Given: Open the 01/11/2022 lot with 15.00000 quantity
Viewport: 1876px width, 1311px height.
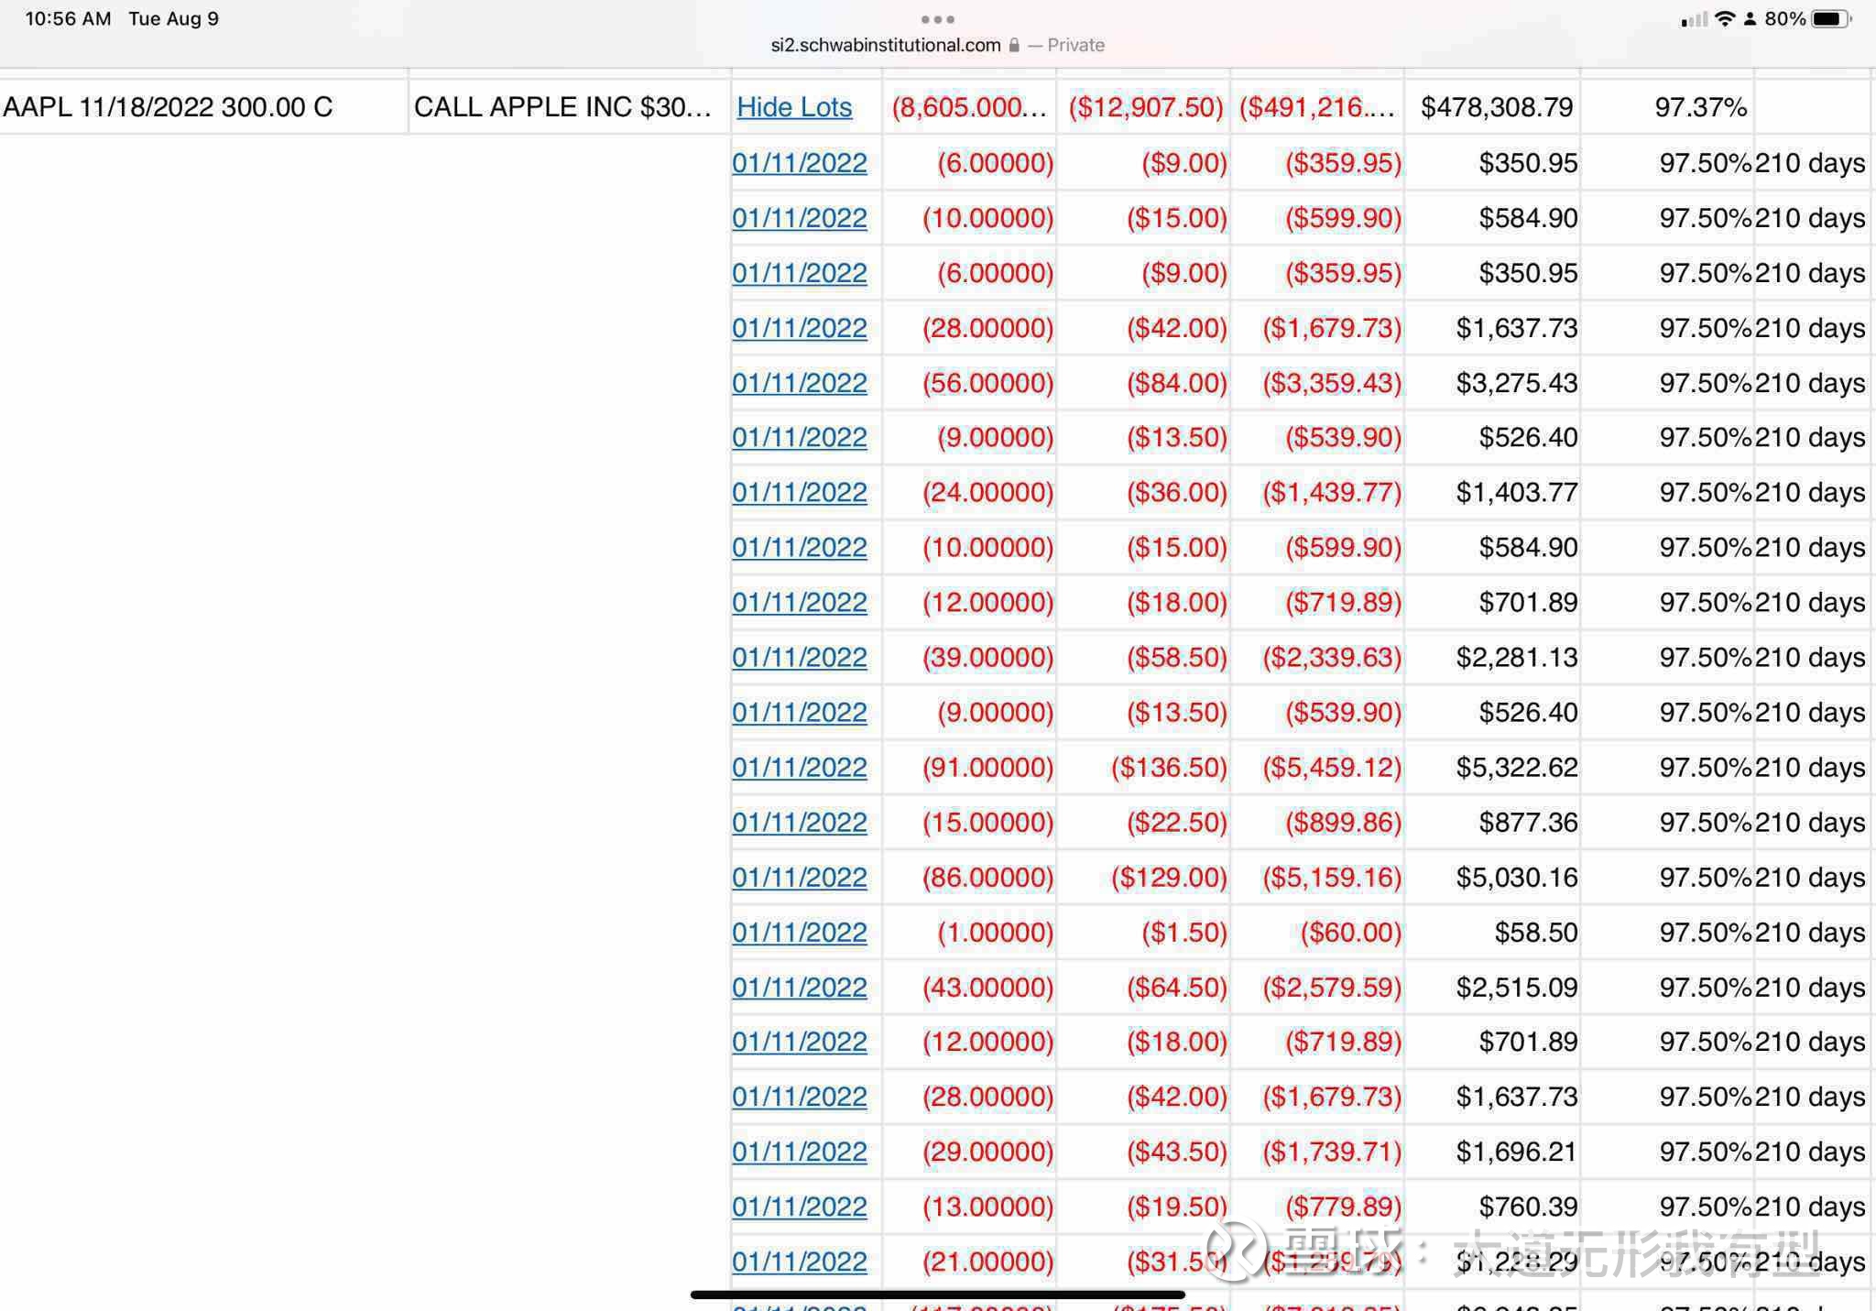Looking at the screenshot, I should 799,822.
